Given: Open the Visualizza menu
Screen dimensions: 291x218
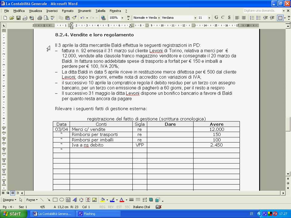Looking at the screenshot, I should click(x=35, y=11).
